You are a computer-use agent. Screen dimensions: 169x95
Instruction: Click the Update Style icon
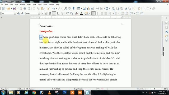pos(18,13)
